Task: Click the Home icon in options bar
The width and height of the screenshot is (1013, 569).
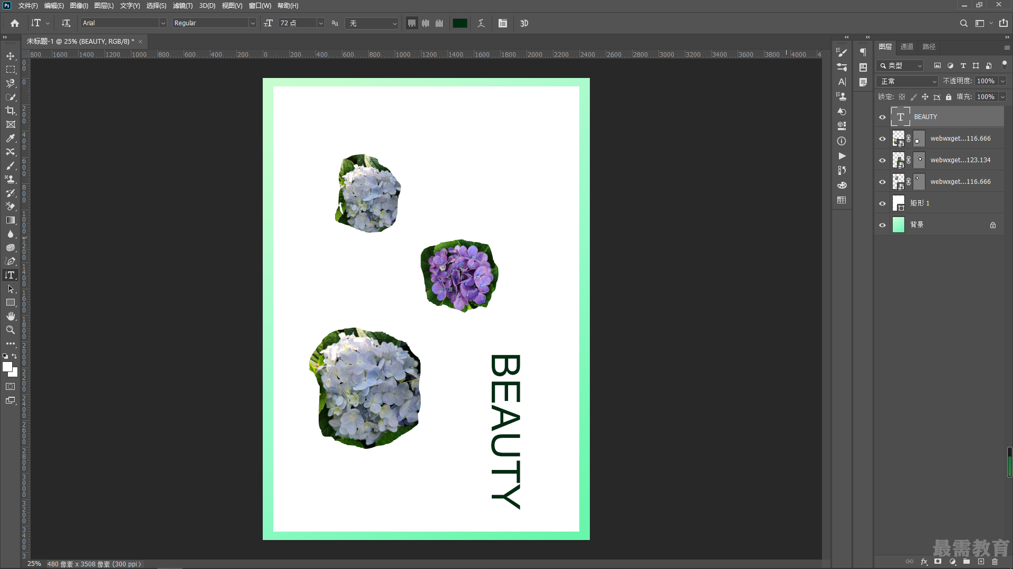Action: point(15,23)
